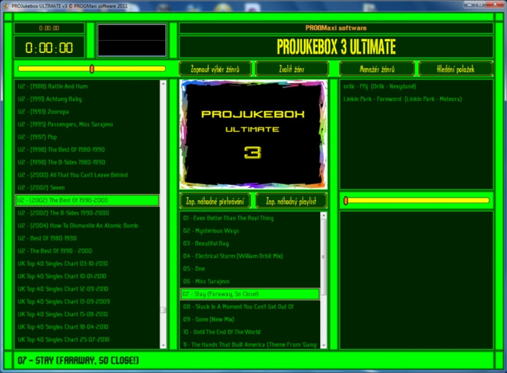Enable Zap. náhodné přehrávání
507x373 pixels.
[x=215, y=201]
